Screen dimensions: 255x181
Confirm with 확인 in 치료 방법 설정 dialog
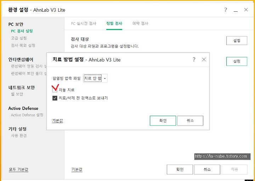tap(163, 121)
